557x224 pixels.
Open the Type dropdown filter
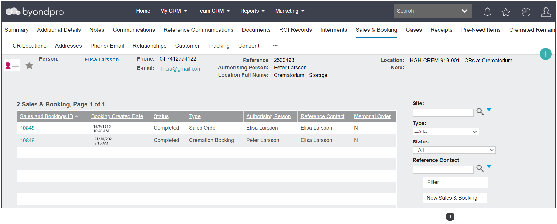pyautogui.click(x=446, y=132)
